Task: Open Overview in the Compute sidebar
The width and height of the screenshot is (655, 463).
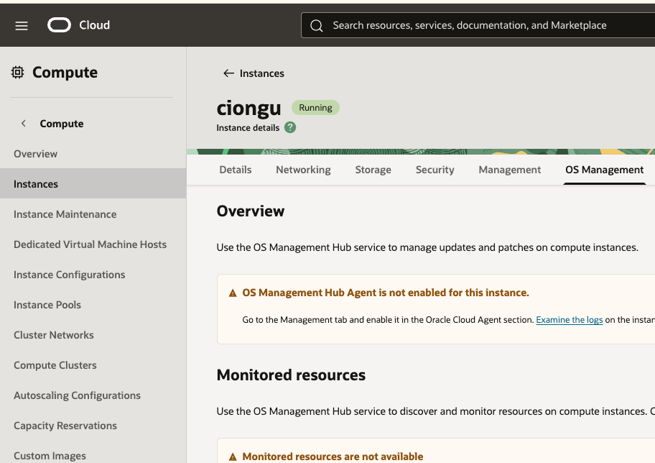Action: click(x=35, y=154)
